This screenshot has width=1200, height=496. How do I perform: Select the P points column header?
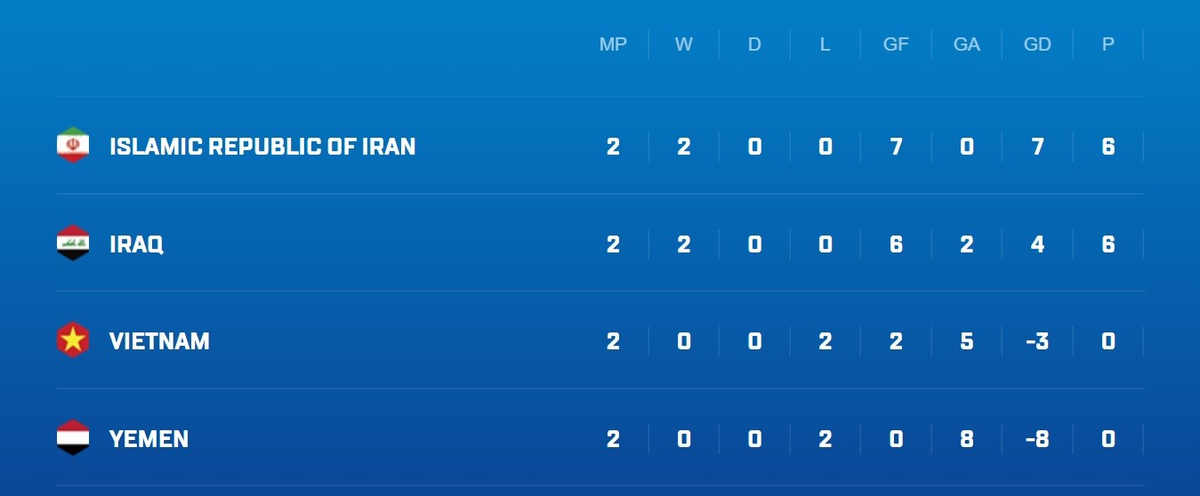pos(1108,44)
